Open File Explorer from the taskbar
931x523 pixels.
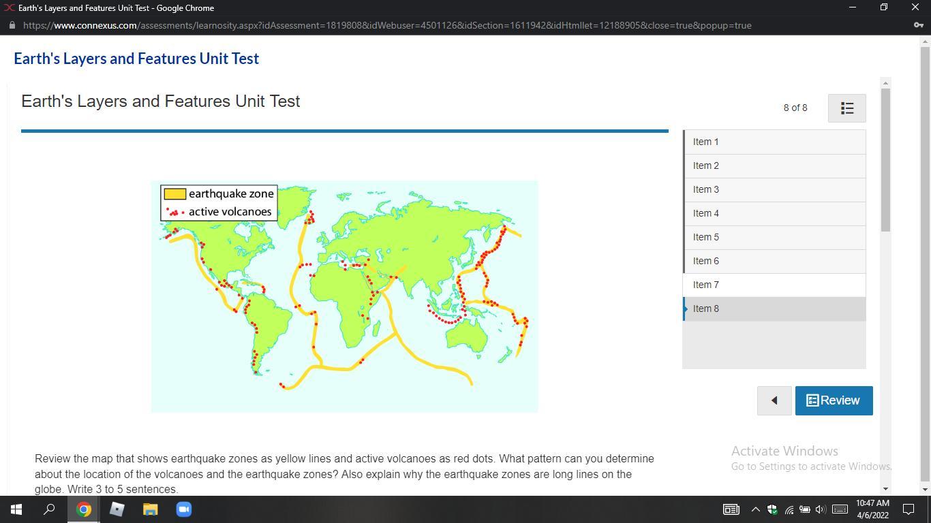pyautogui.click(x=151, y=509)
